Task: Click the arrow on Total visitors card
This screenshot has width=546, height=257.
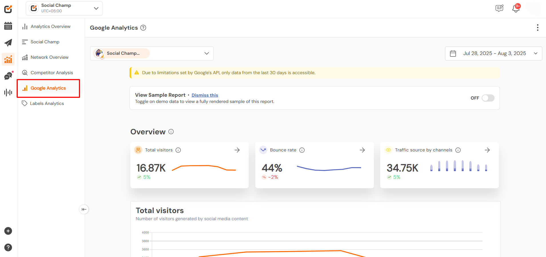Action: click(x=237, y=150)
